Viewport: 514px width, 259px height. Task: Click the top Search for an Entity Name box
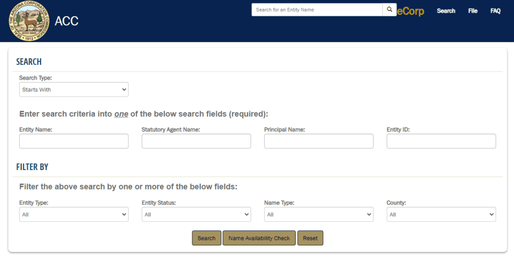[317, 10]
